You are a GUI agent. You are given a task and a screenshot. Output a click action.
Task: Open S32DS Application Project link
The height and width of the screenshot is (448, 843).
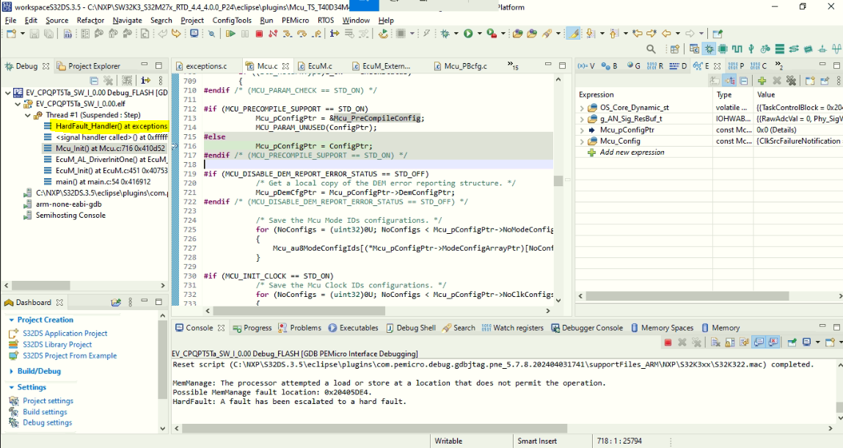[65, 334]
